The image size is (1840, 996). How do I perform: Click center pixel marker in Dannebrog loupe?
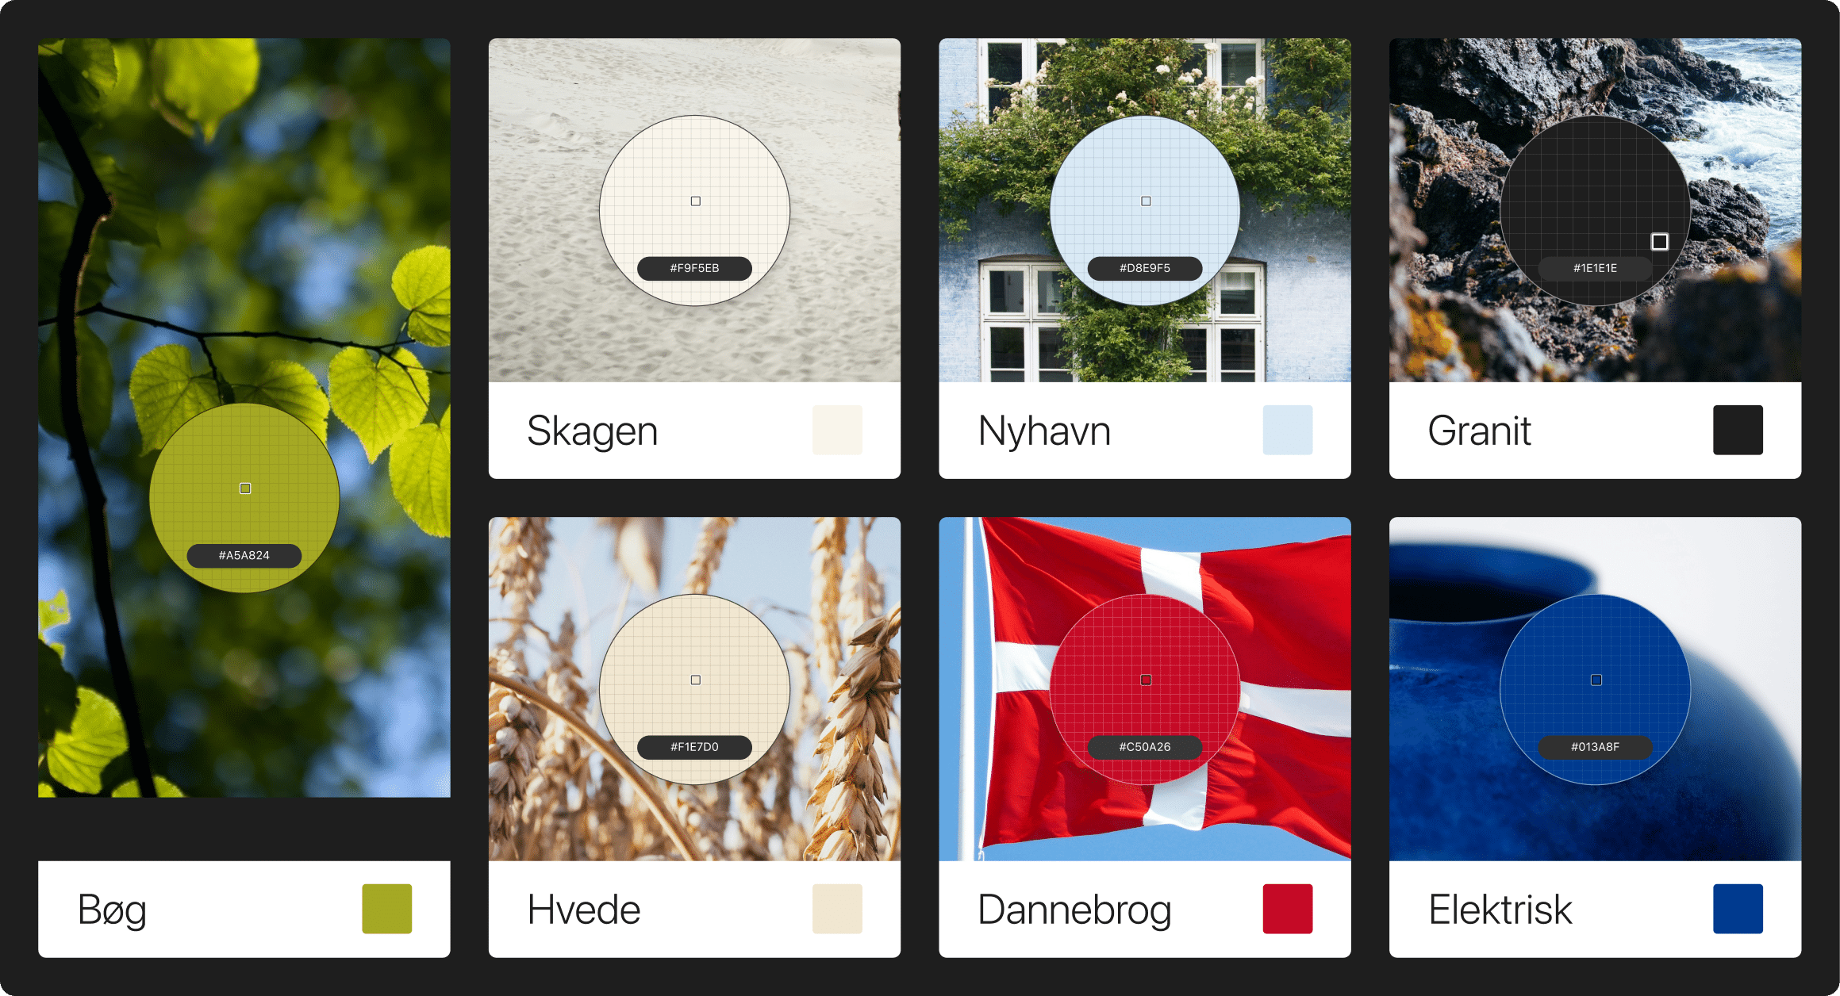click(x=1146, y=680)
